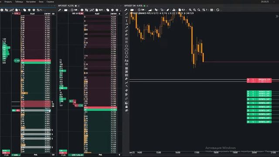The image size is (279, 157).
Task: Switch to the APTUSDT 5M chart tab
Action: pyautogui.click(x=133, y=6)
